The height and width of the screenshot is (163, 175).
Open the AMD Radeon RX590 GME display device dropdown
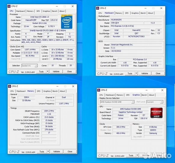coord(117,102)
